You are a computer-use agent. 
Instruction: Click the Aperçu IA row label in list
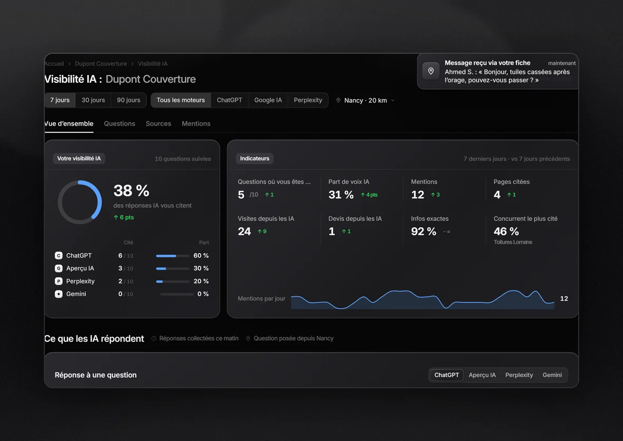coord(80,269)
